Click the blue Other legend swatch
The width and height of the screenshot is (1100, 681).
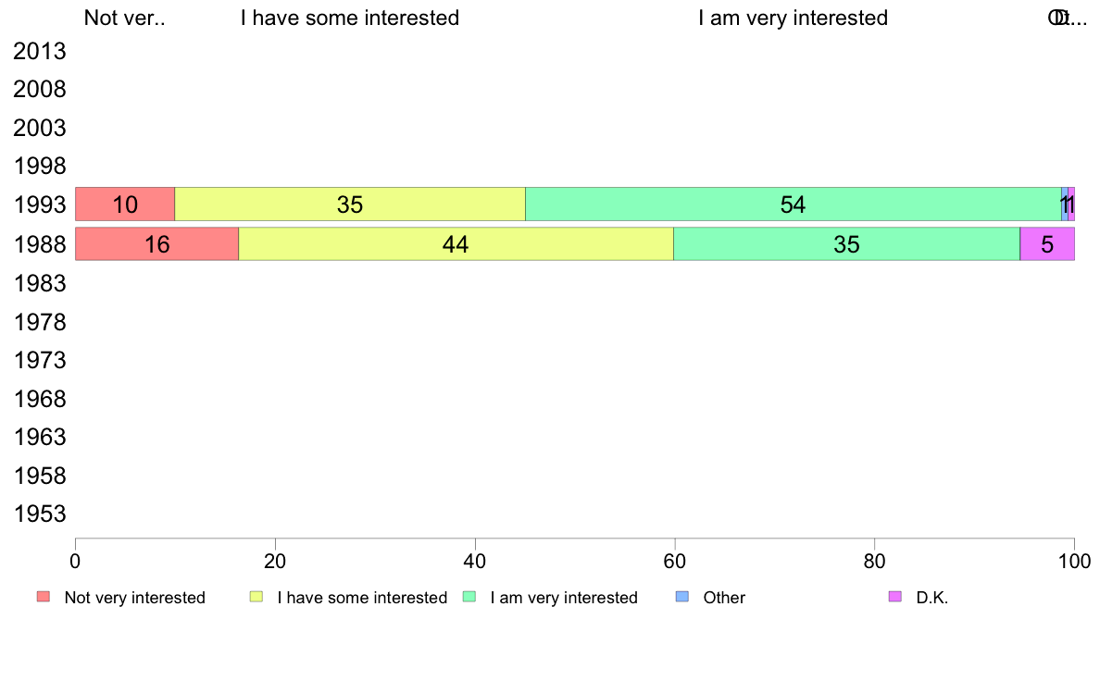[682, 597]
